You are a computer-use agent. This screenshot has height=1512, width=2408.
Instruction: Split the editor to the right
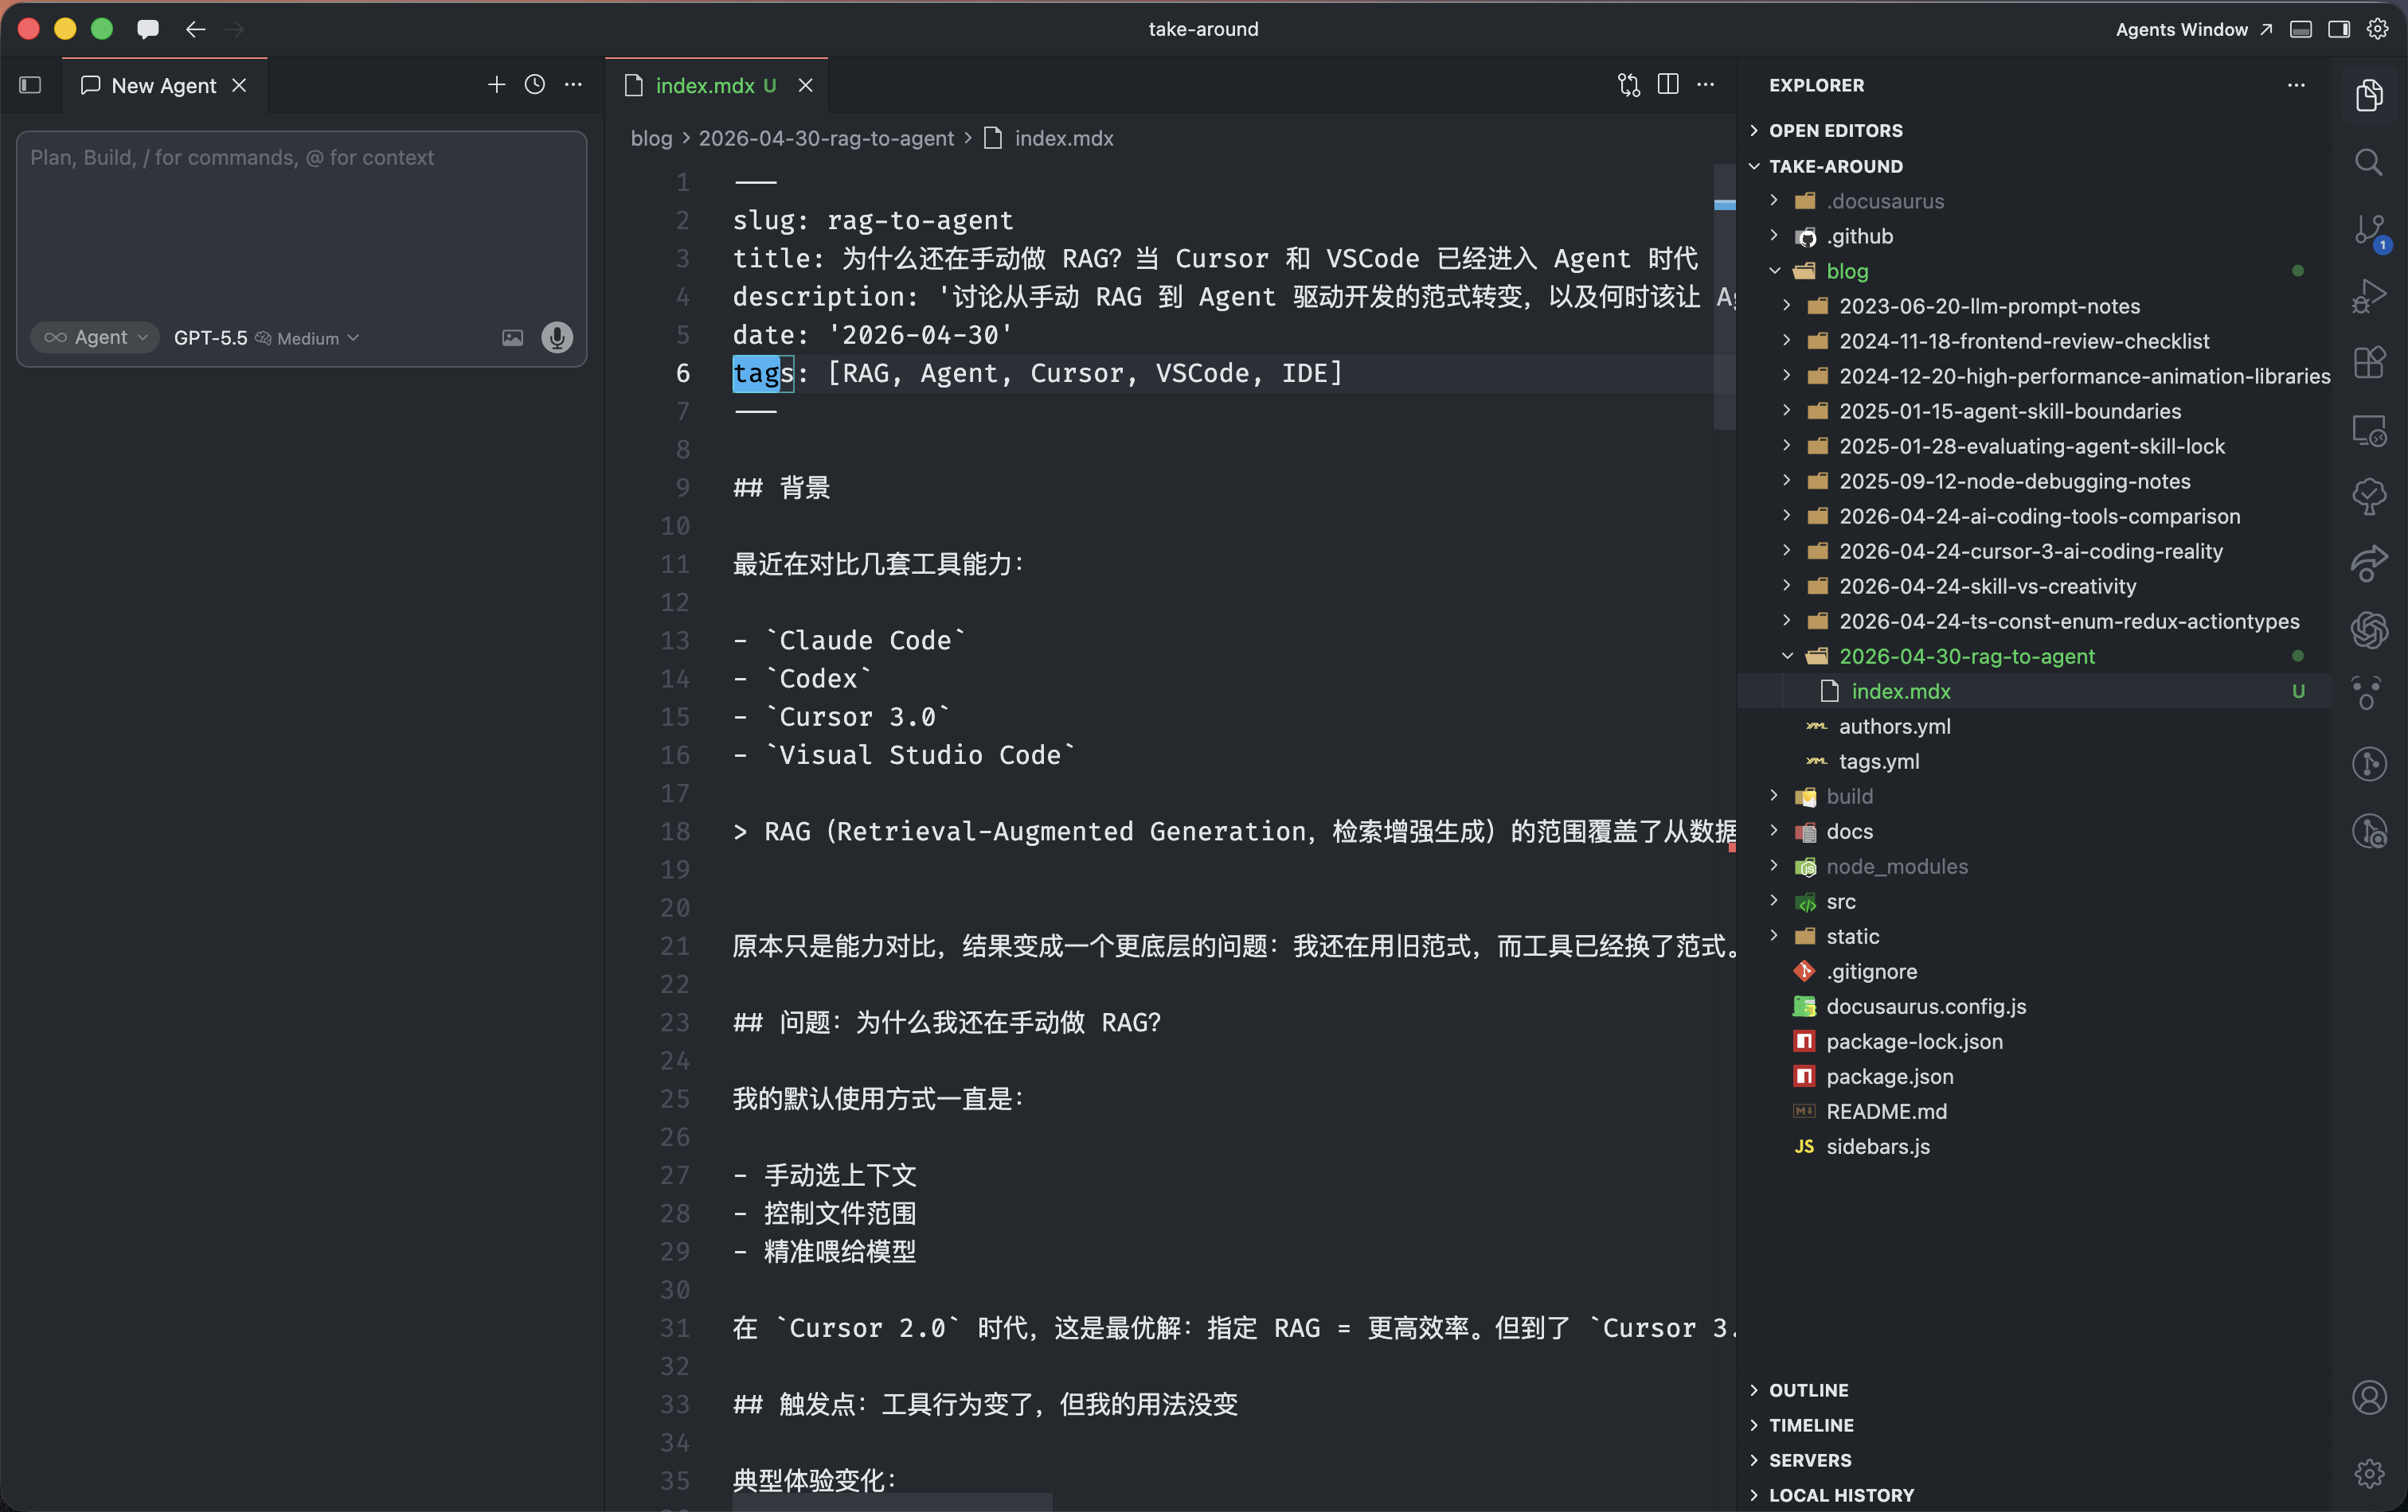click(1668, 85)
